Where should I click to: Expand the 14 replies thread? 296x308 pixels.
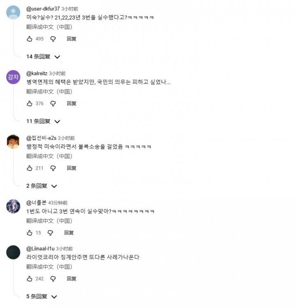[x=43, y=57]
